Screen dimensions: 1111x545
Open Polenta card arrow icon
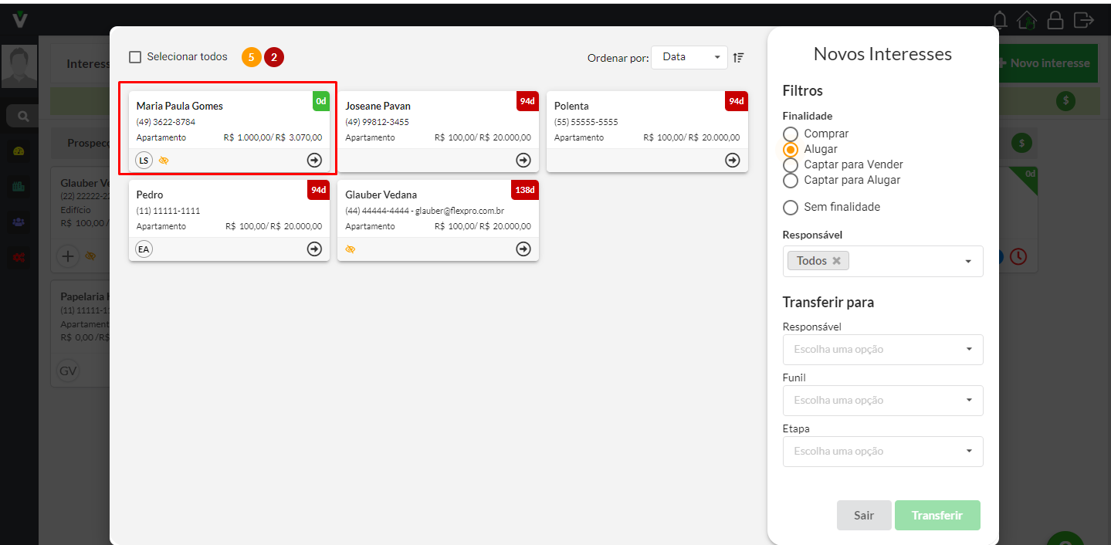733,160
